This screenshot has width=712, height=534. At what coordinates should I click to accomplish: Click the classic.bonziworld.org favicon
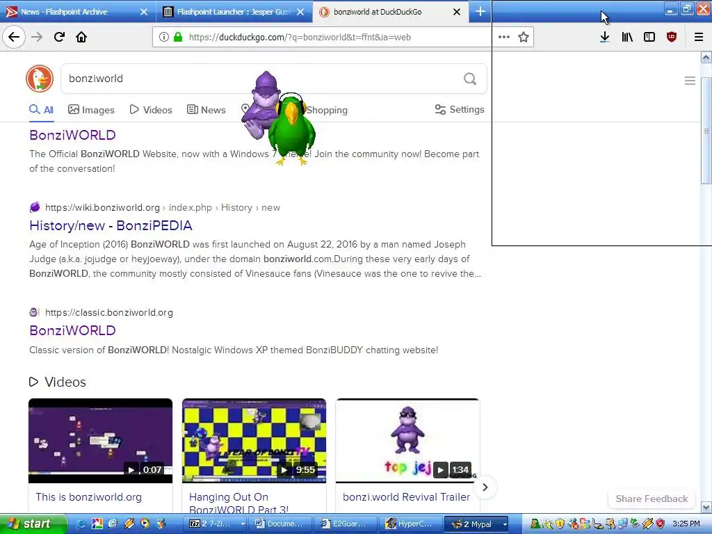click(35, 312)
